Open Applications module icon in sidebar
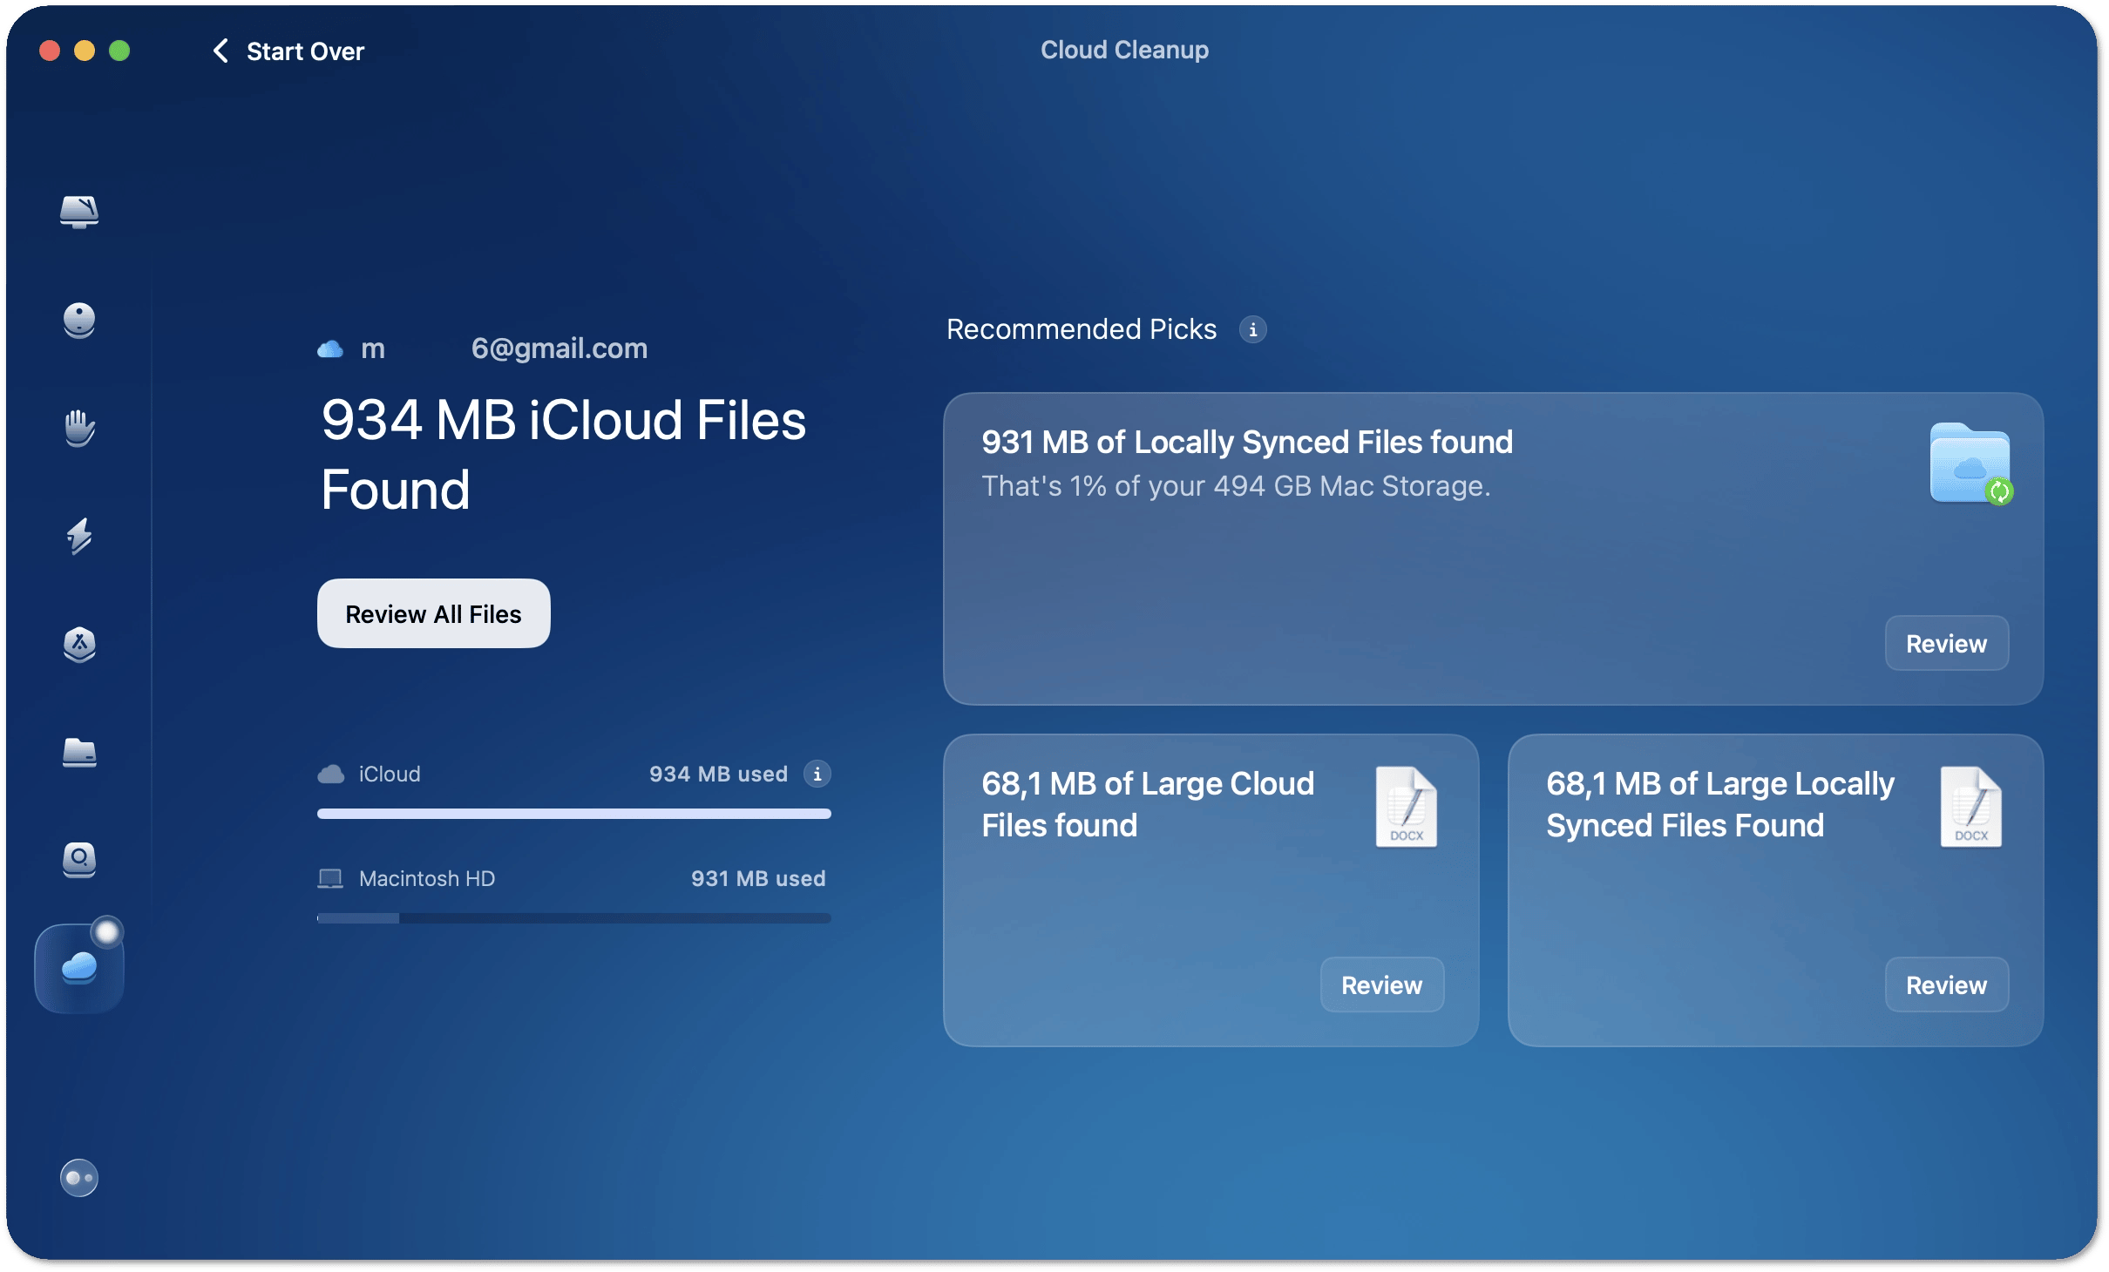 click(79, 644)
